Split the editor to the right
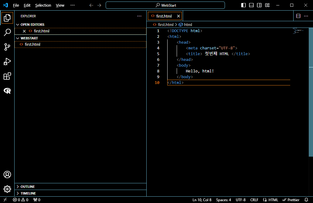This screenshot has width=313, height=203. [x=298, y=16]
